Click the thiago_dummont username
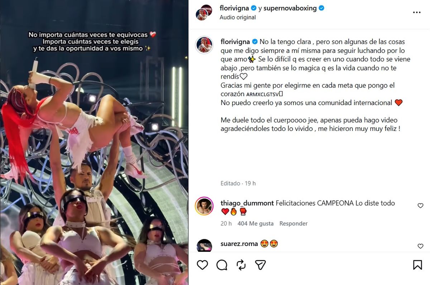This screenshot has height=285, width=430. tap(247, 203)
